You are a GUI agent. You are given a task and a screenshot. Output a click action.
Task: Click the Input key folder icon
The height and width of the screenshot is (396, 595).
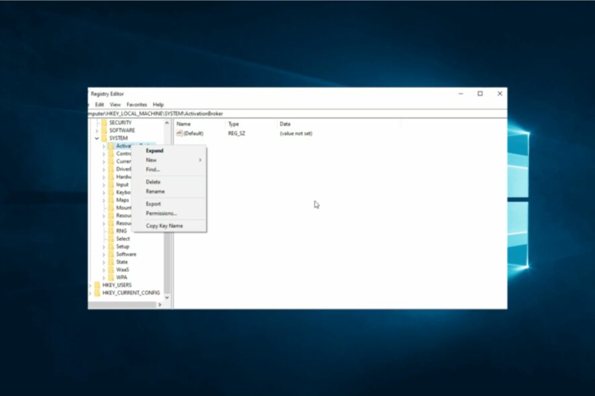pos(111,185)
